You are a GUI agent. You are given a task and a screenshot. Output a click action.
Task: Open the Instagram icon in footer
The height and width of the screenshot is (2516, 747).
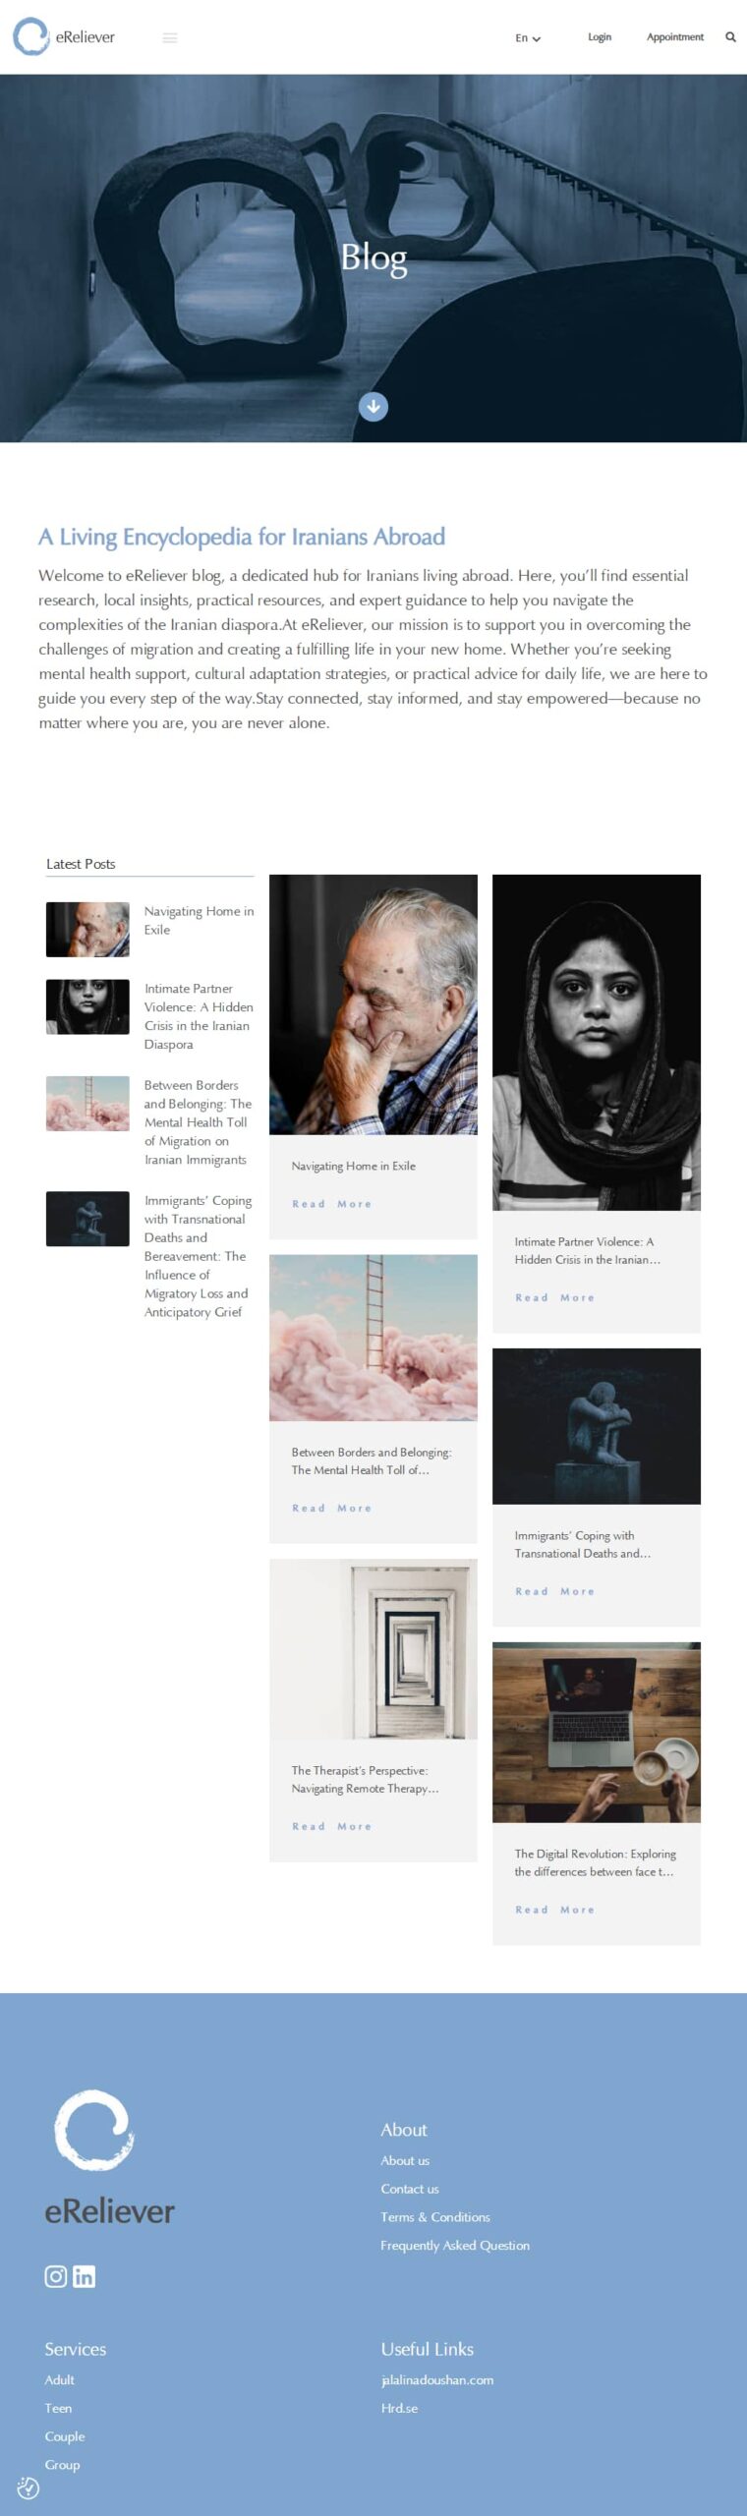[56, 2276]
